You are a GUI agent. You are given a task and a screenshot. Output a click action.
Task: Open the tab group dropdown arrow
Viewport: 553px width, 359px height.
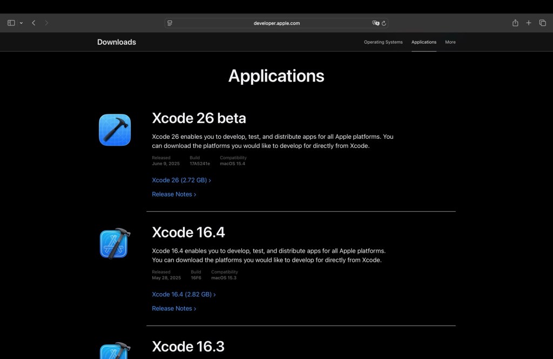coord(21,23)
